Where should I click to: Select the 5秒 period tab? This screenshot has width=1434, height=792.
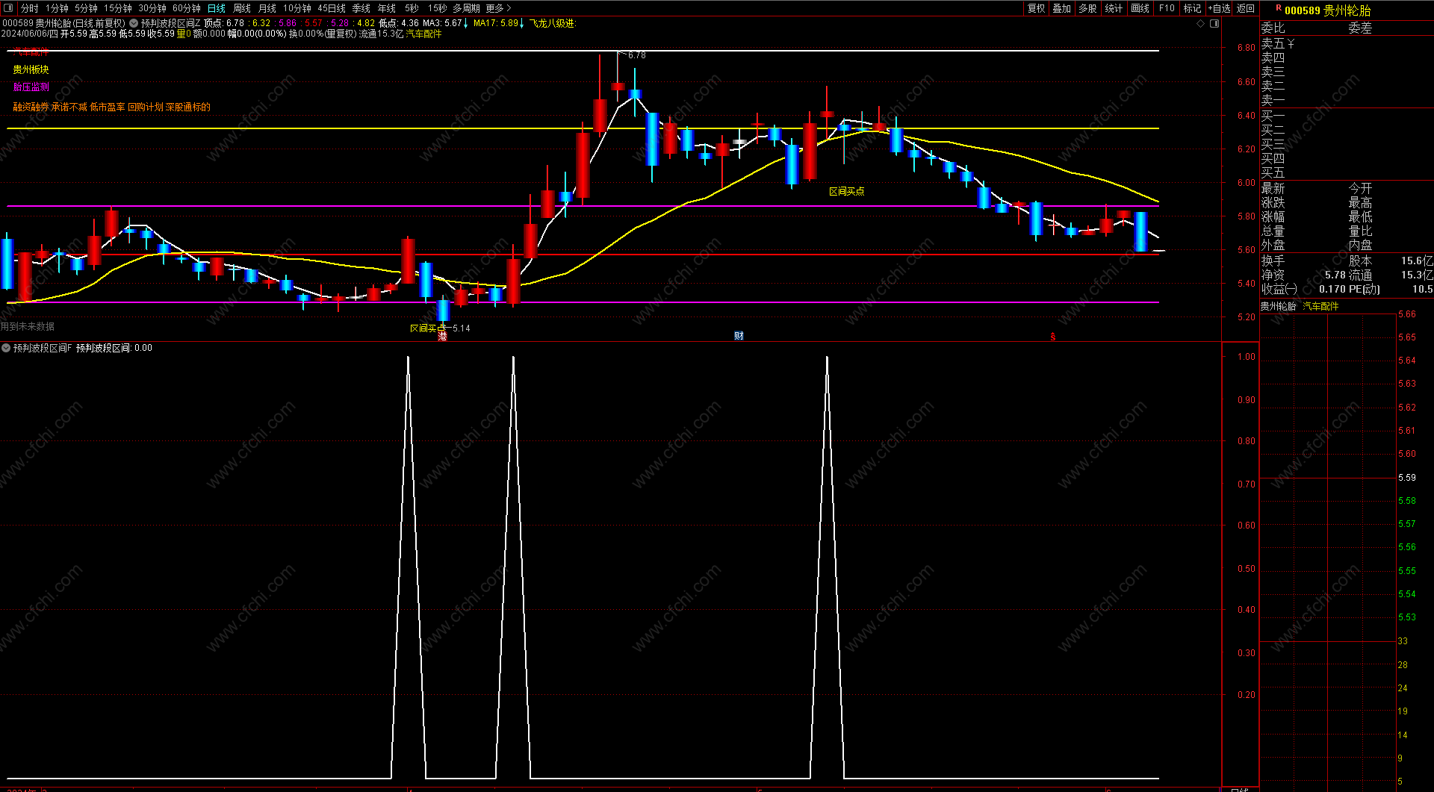click(x=412, y=8)
